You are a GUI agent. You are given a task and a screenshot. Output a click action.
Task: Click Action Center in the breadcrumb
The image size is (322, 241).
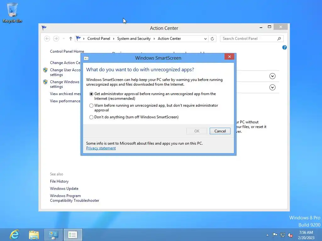coord(169,39)
